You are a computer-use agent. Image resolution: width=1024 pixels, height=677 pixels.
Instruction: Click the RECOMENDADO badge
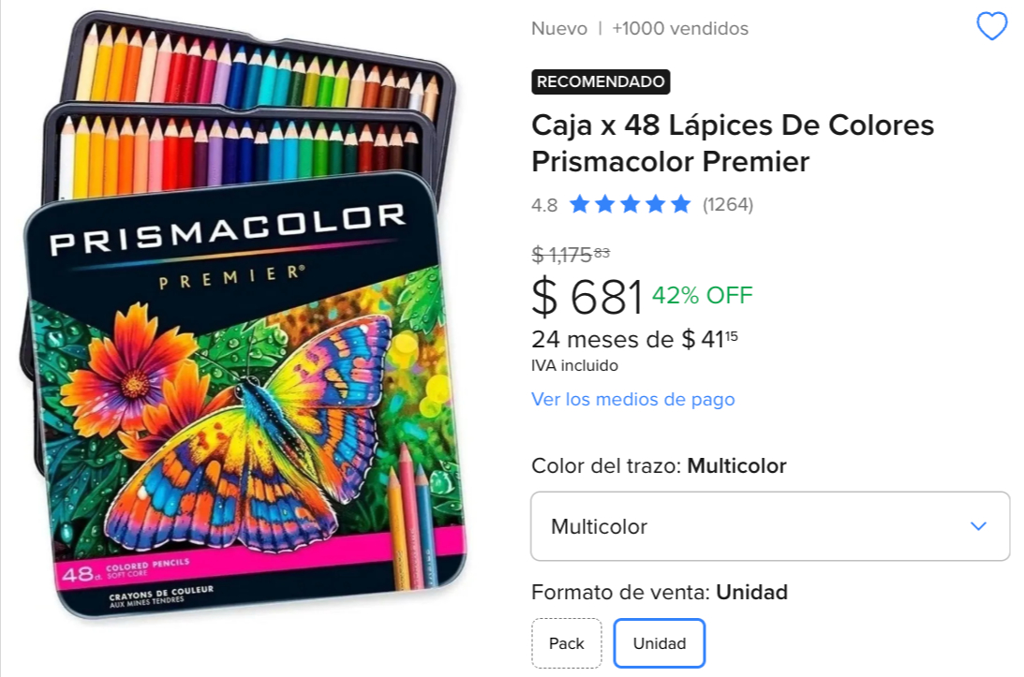(x=601, y=81)
